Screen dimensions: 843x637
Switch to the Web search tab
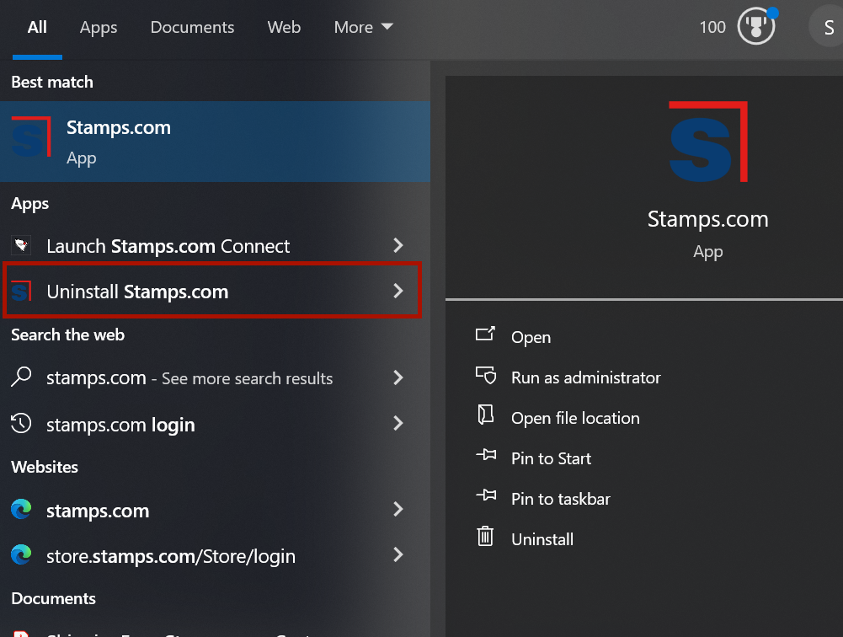284,26
